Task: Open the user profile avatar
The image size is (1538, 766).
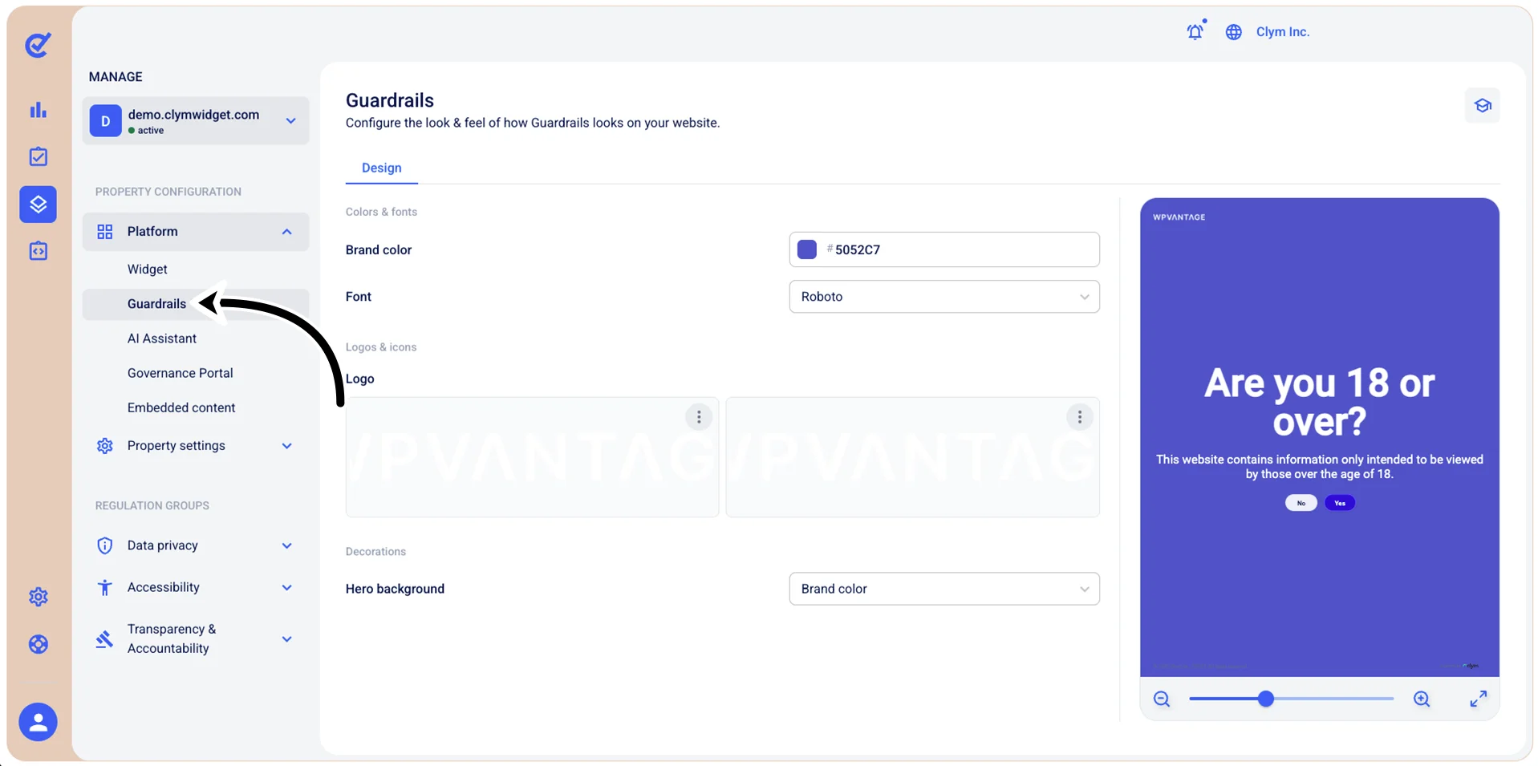Action: pyautogui.click(x=38, y=723)
